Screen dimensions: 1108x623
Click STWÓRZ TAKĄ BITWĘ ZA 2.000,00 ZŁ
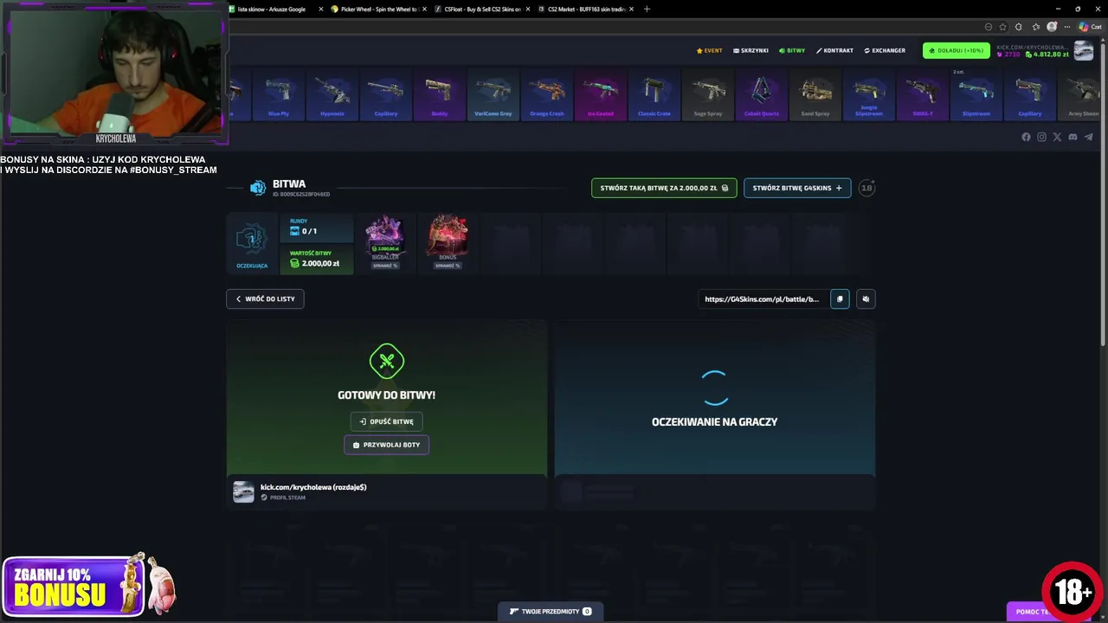(664, 188)
